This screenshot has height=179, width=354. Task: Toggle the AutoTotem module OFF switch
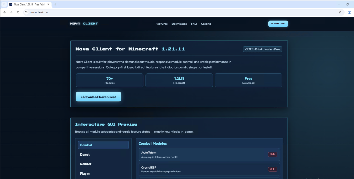(272, 154)
